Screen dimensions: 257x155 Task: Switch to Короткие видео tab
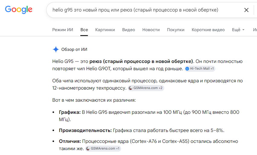(x=208, y=30)
